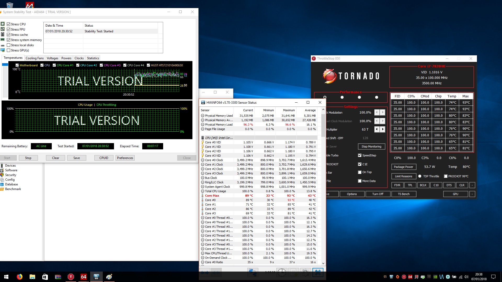Toggle the SpeedStep checkbox

(360, 155)
